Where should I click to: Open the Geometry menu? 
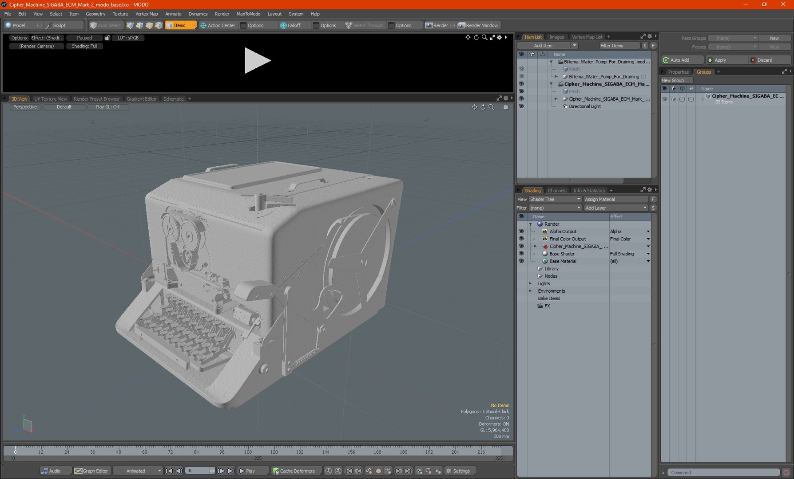95,14
